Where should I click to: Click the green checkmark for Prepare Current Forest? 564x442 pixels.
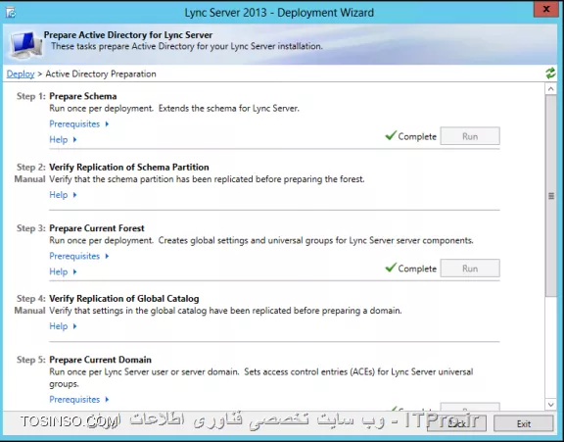(x=391, y=268)
